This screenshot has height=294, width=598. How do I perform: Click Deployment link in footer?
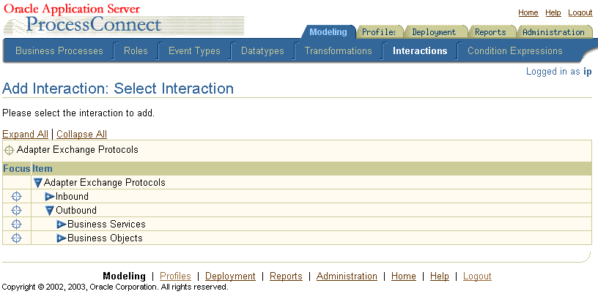pyautogui.click(x=230, y=276)
